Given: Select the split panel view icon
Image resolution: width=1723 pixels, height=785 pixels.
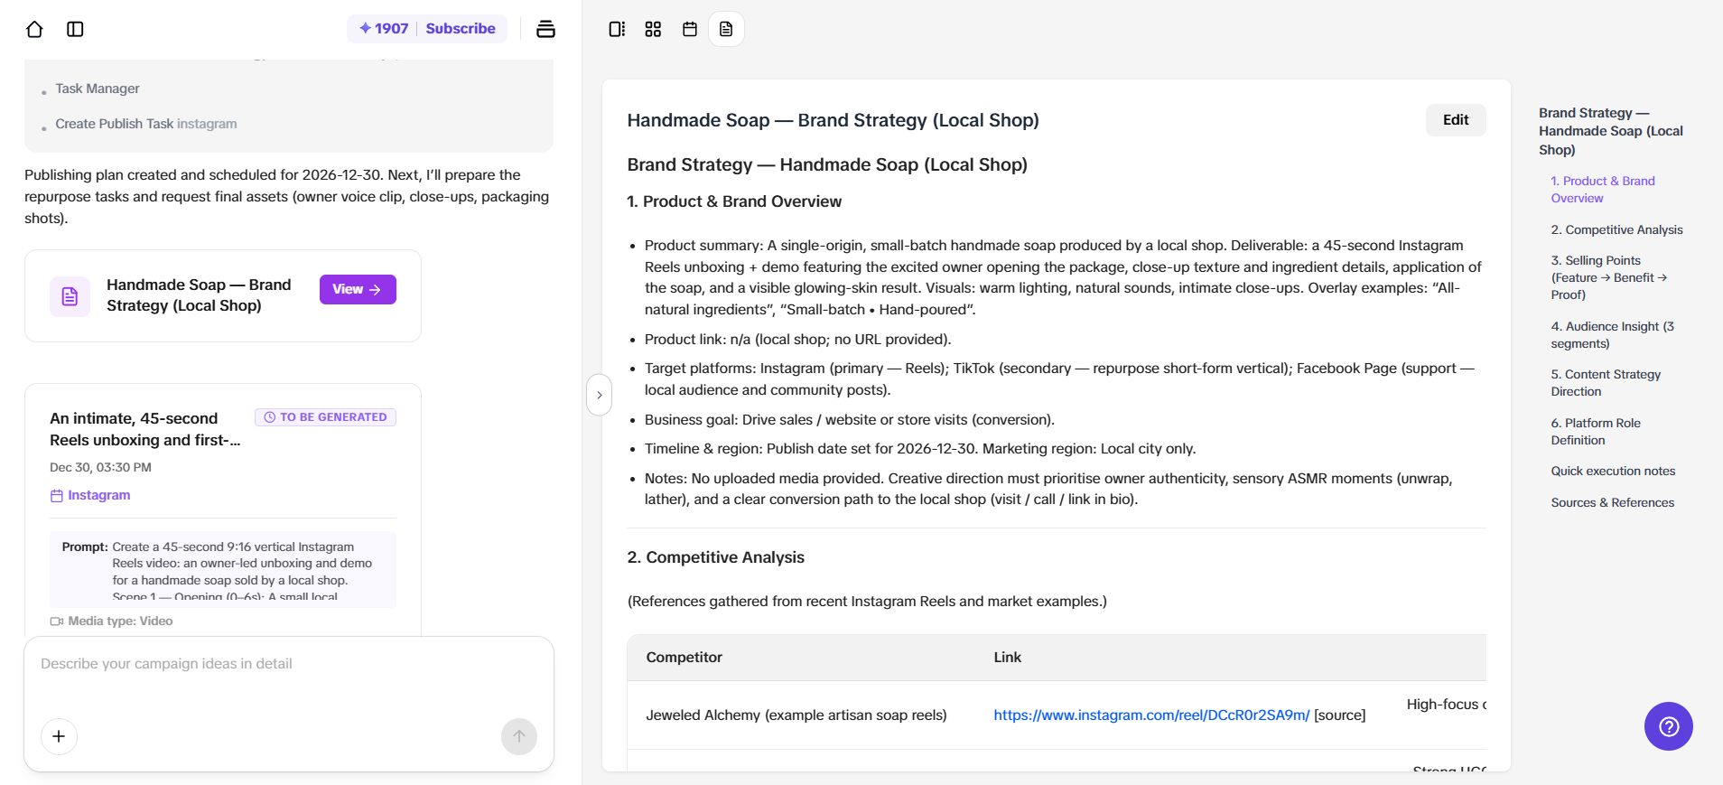Looking at the screenshot, I should point(617,29).
